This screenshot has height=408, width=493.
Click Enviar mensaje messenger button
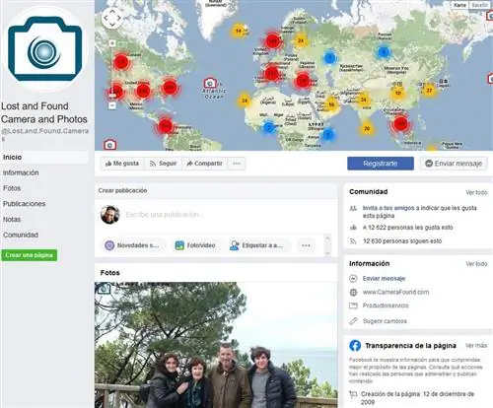pos(454,164)
